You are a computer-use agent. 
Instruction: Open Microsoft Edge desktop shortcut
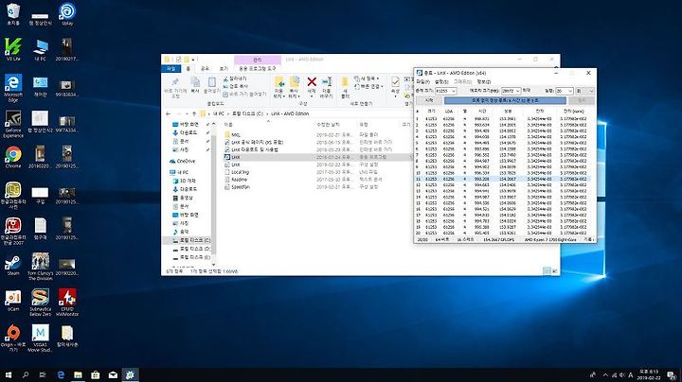[x=13, y=88]
